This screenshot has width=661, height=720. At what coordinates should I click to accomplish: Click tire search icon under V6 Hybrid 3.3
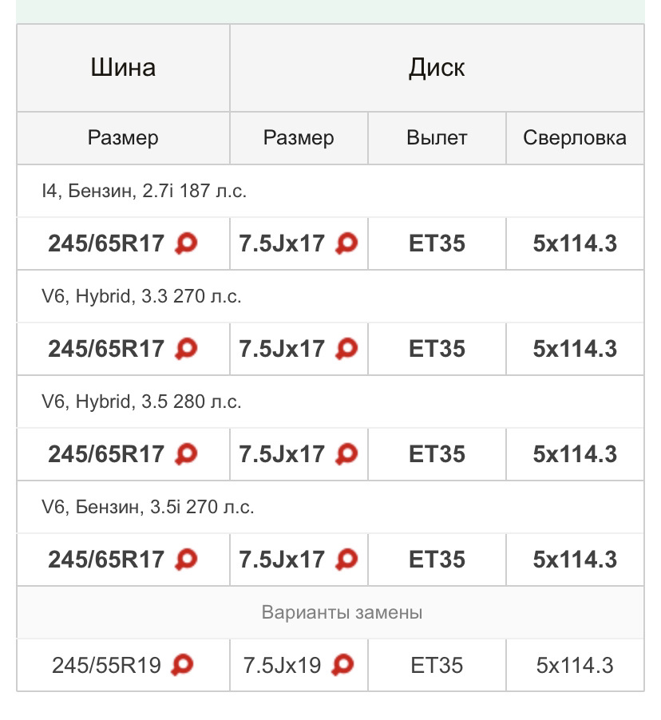coord(186,349)
